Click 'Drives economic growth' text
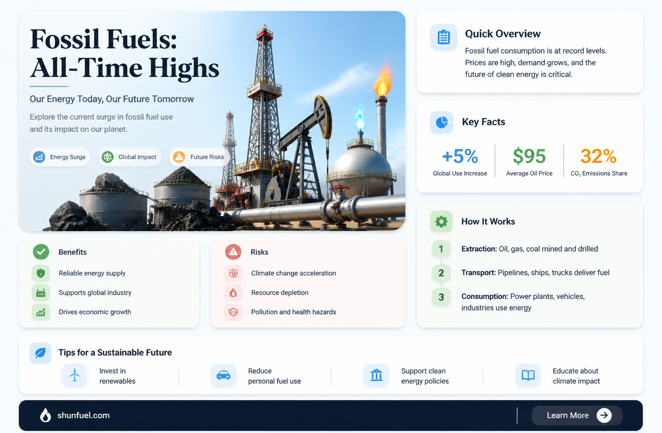The image size is (662, 433). [95, 312]
